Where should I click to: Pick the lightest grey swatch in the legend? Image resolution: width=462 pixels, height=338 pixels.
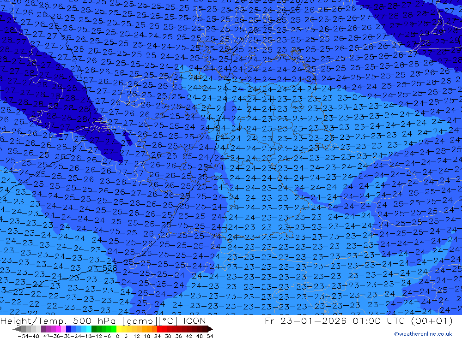tap(38, 329)
